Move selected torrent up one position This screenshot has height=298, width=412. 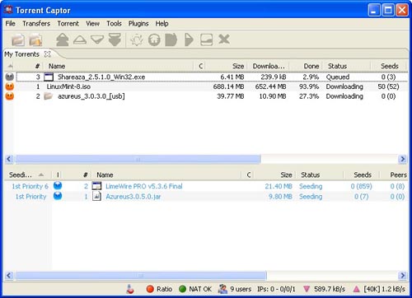click(80, 40)
